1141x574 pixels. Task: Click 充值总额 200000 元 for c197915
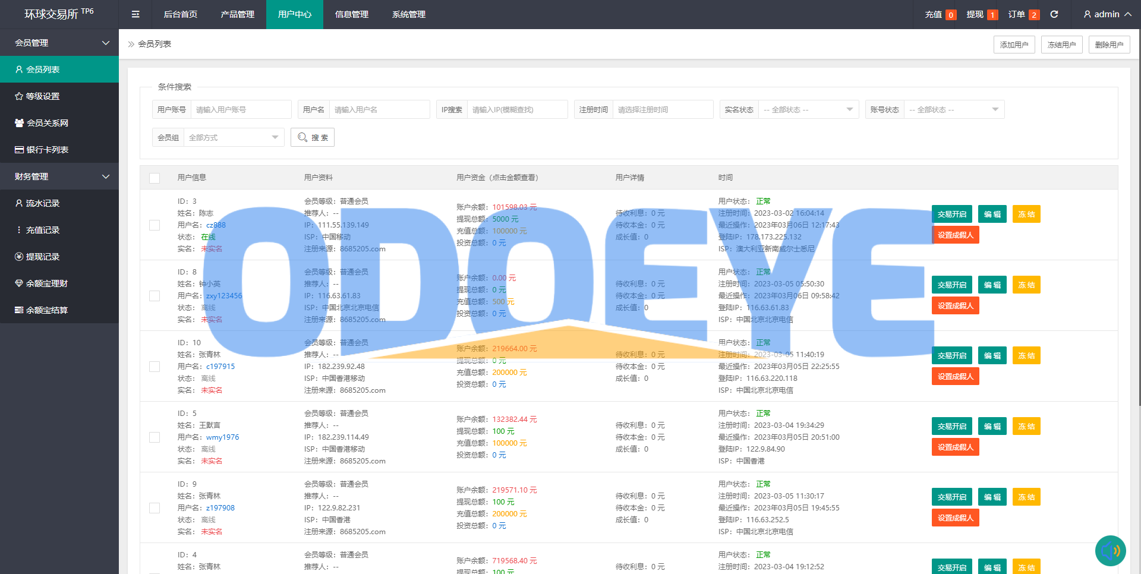point(509,373)
